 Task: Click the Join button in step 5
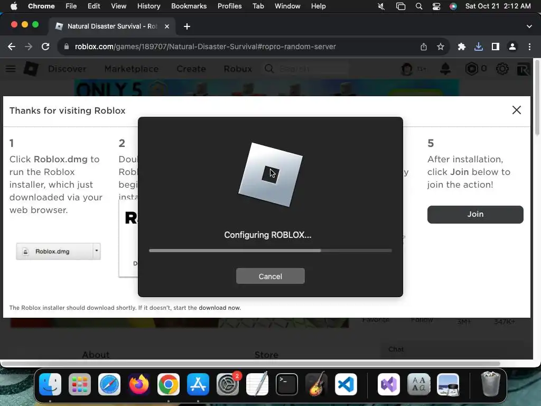click(475, 215)
